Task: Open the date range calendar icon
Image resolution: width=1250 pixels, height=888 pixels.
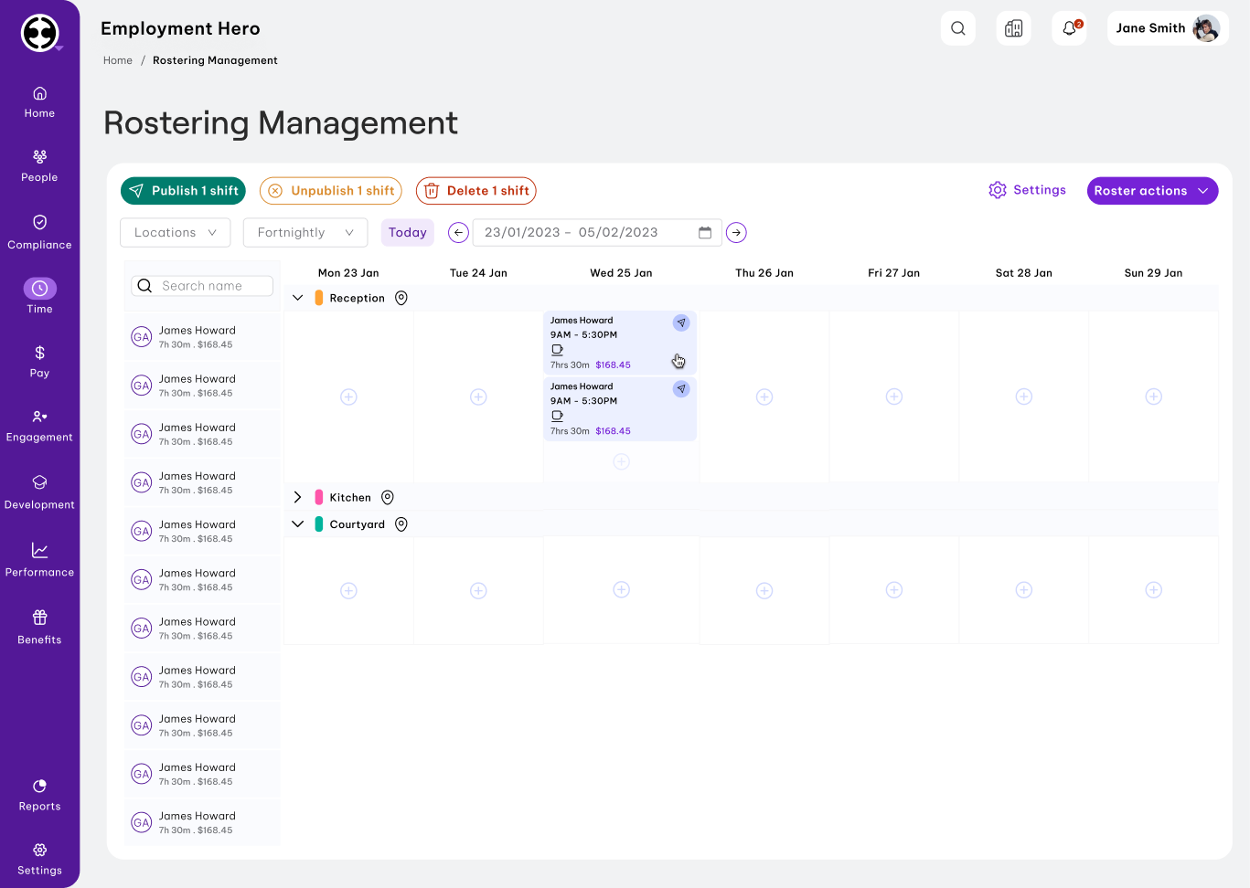Action: 705,233
